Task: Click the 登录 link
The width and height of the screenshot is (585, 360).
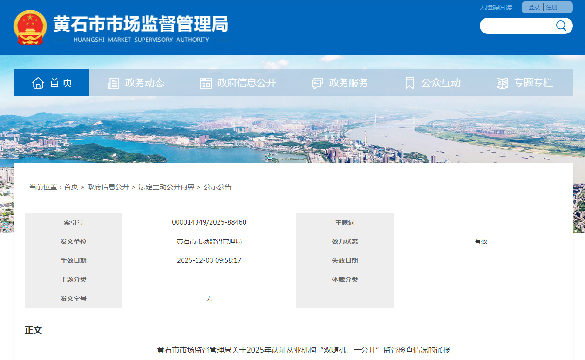Action: (x=534, y=7)
